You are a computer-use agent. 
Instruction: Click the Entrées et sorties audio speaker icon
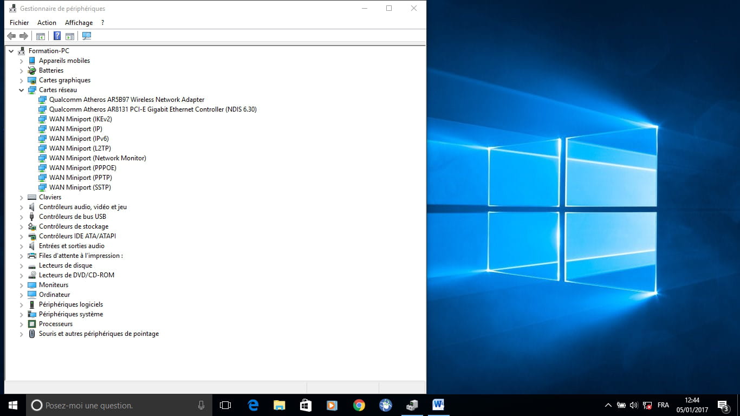32,246
